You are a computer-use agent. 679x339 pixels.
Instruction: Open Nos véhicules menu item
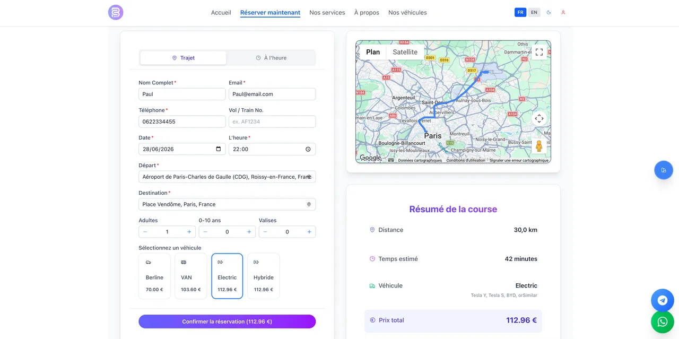[x=407, y=13]
